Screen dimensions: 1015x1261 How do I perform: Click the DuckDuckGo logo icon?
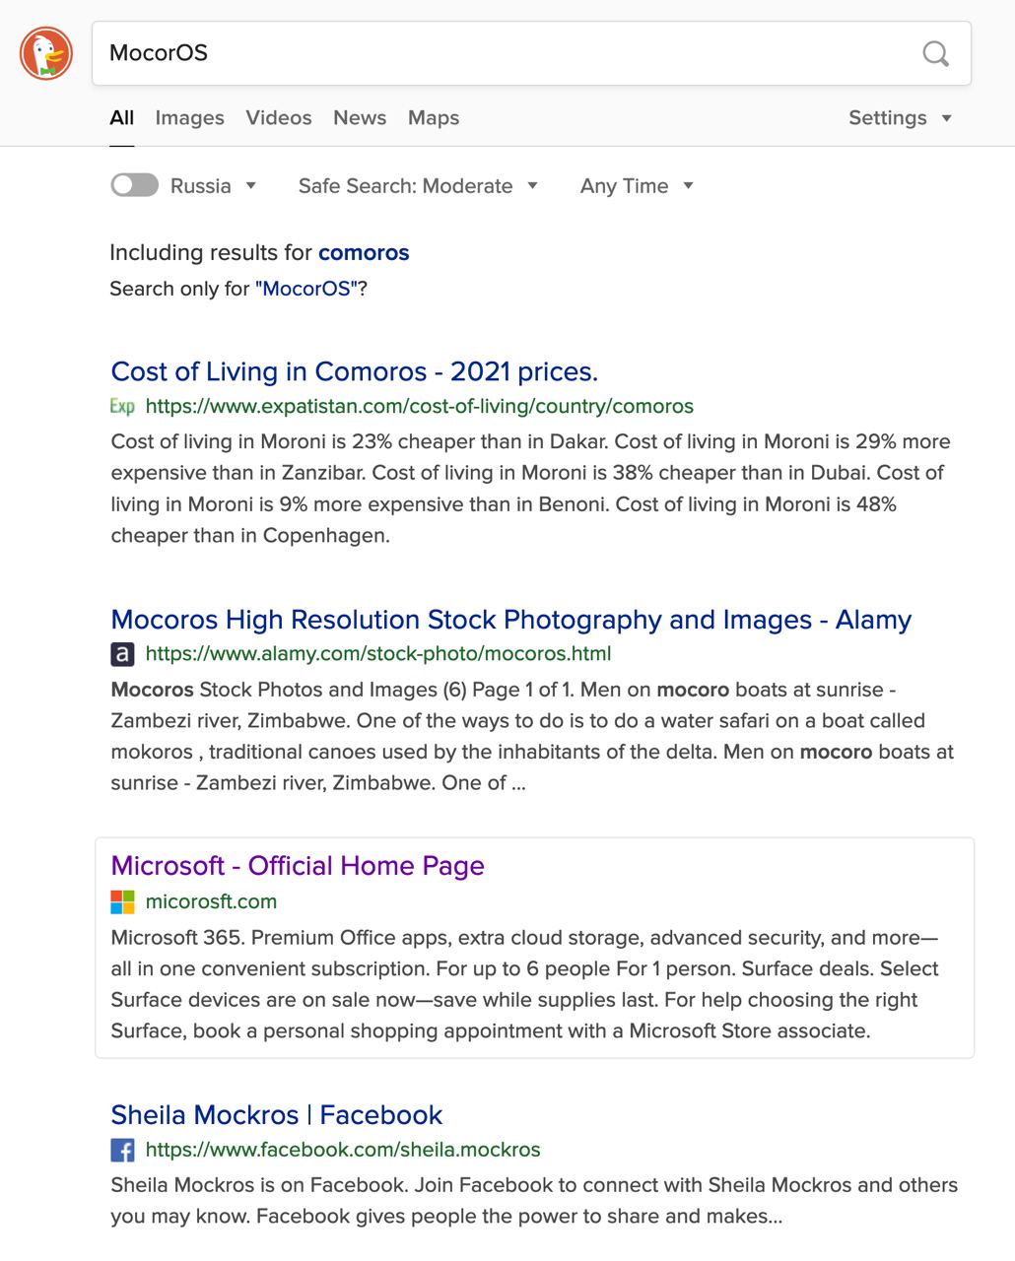(x=46, y=53)
